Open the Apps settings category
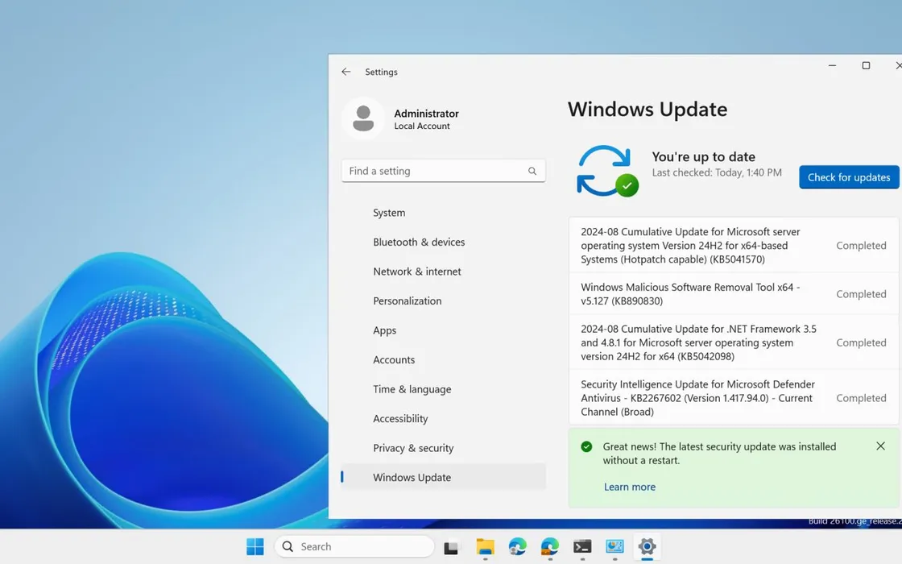This screenshot has height=564, width=902. pos(444,330)
